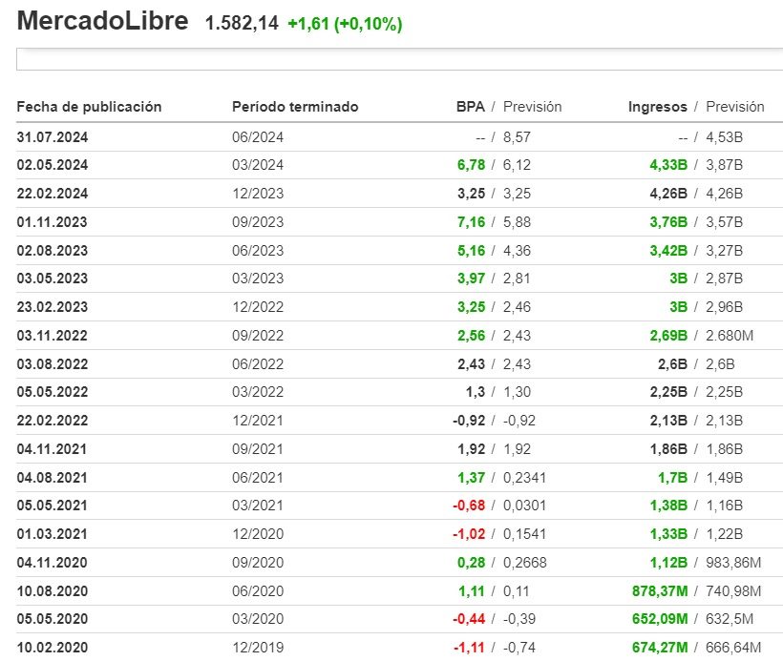Click the revenue value 3,76B
Screen dimensions: 783x661
[668, 222]
